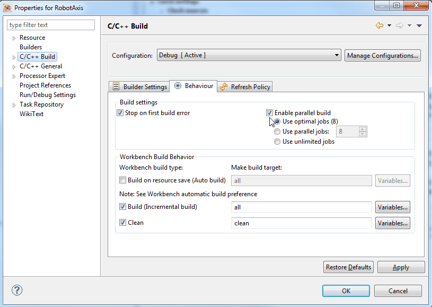Open the back history dropdown arrow
Viewport: 432px width, 307px height.
389,25
